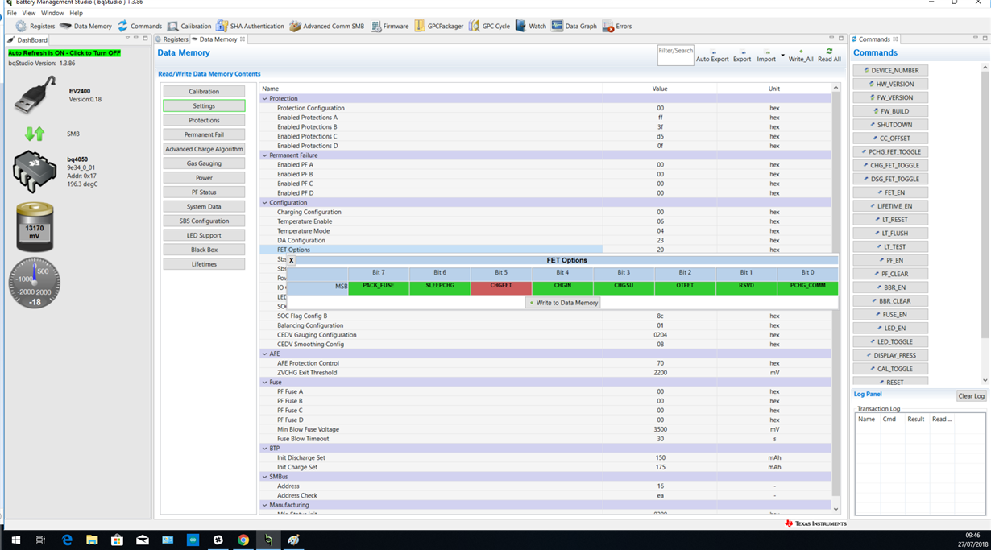Click the SMB green arrows icon

35,134
